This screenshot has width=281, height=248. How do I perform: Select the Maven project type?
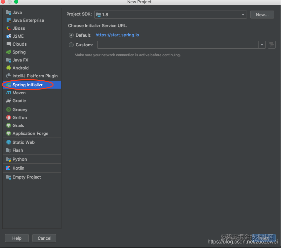pos(21,93)
